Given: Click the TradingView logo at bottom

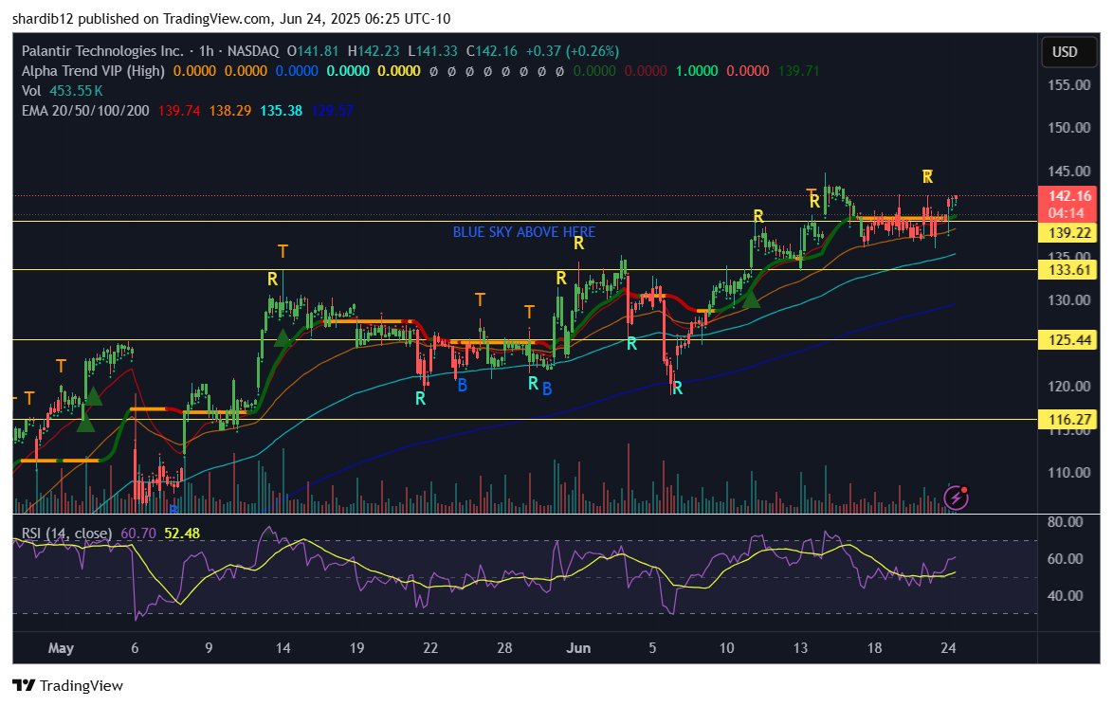Looking at the screenshot, I should tap(68, 685).
